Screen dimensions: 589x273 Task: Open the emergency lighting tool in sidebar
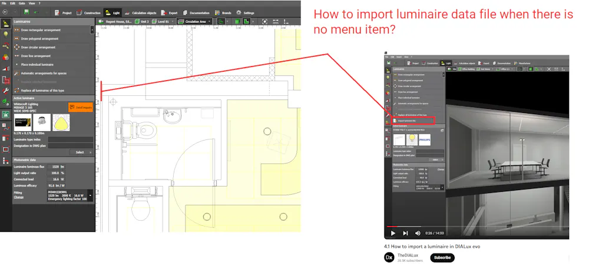pyautogui.click(x=6, y=114)
